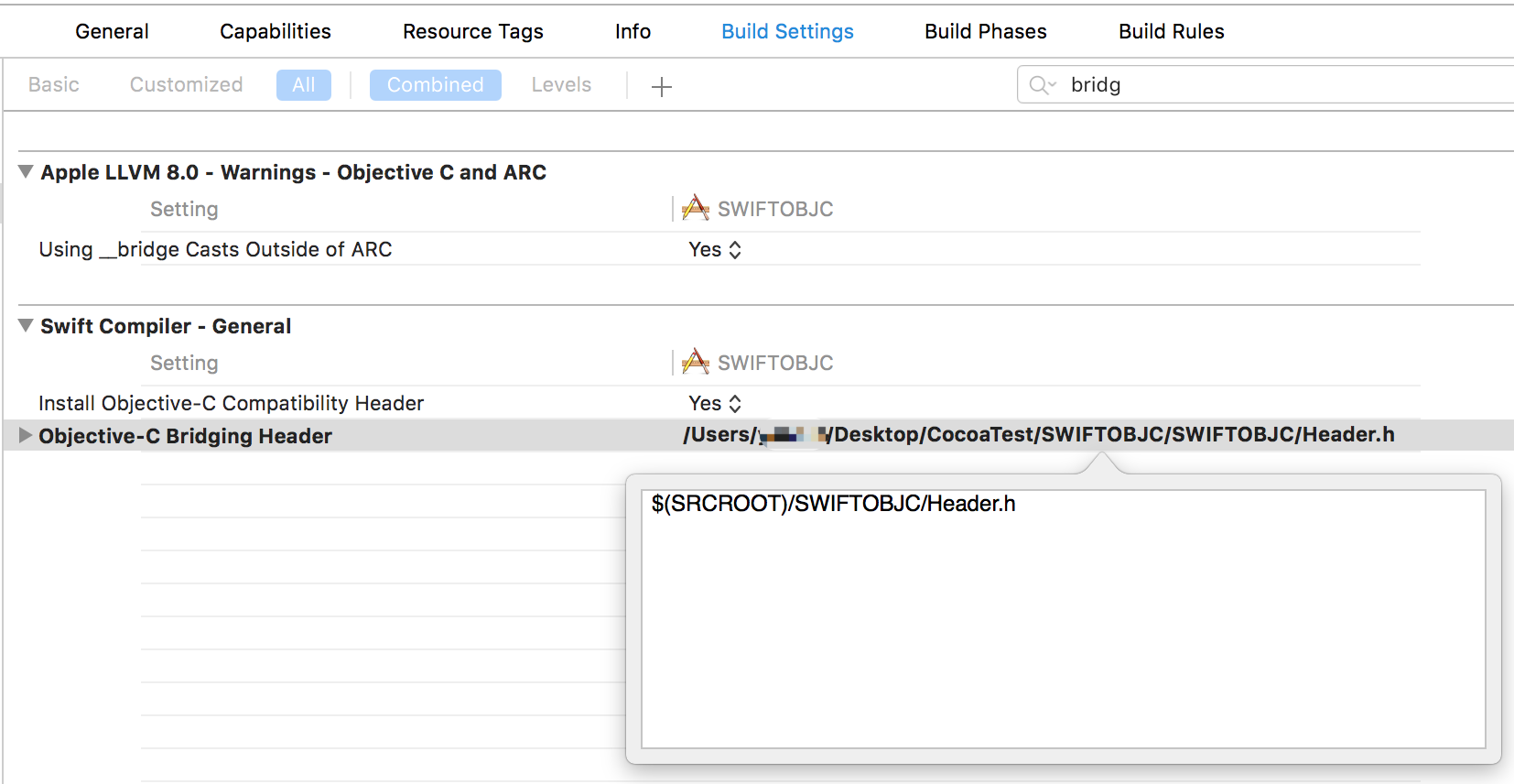The image size is (1514, 784).
Task: Click SWIFTOBJC target icon under Swift Compiler section
Action: coord(696,362)
